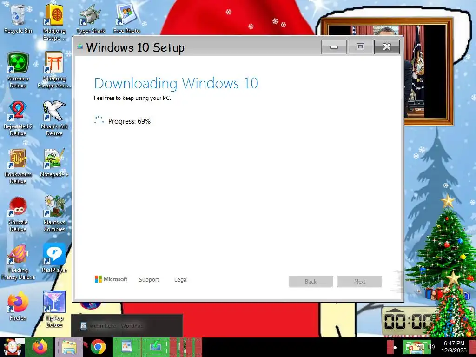Click the Windows 10 Setup title bar icon
The width and height of the screenshot is (476, 357).
coord(80,47)
